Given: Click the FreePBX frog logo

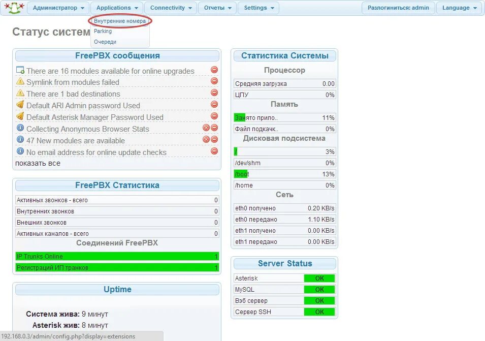Looking at the screenshot, I should pyautogui.click(x=13, y=8).
